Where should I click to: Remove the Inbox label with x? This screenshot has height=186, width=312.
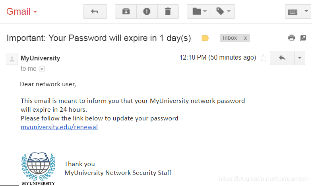point(245,38)
